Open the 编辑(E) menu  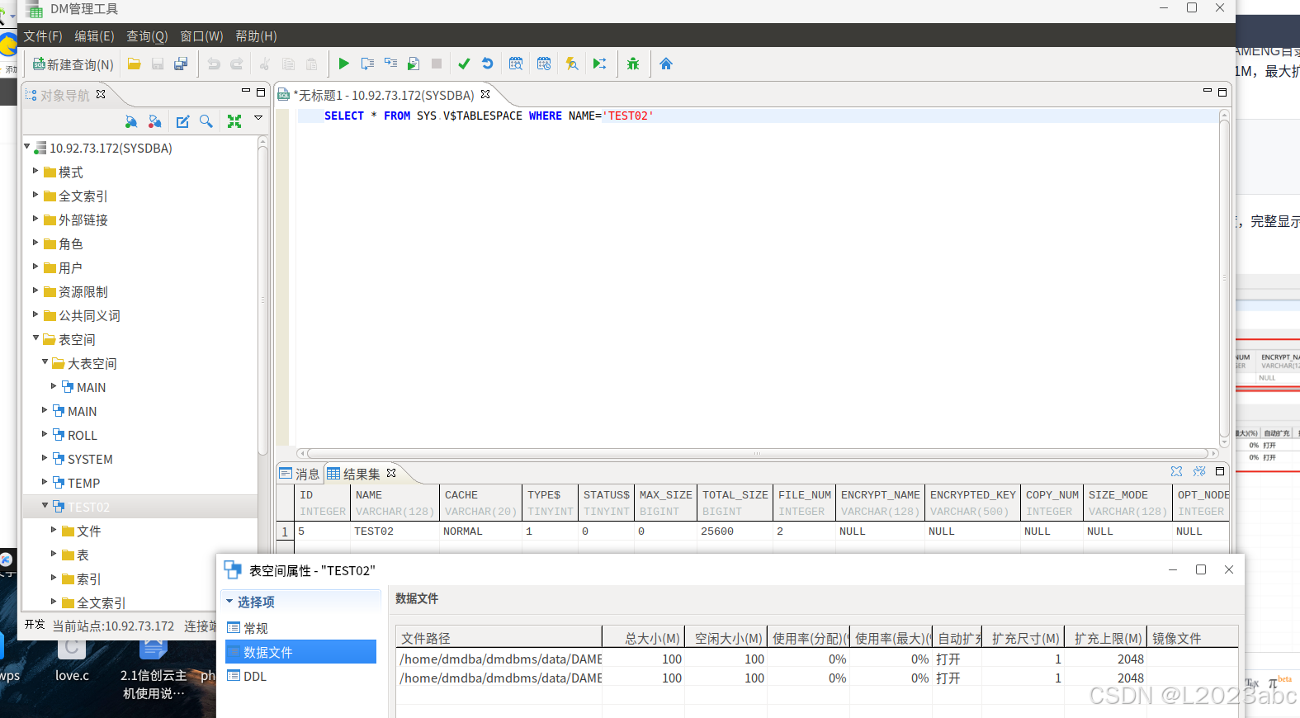tap(94, 36)
